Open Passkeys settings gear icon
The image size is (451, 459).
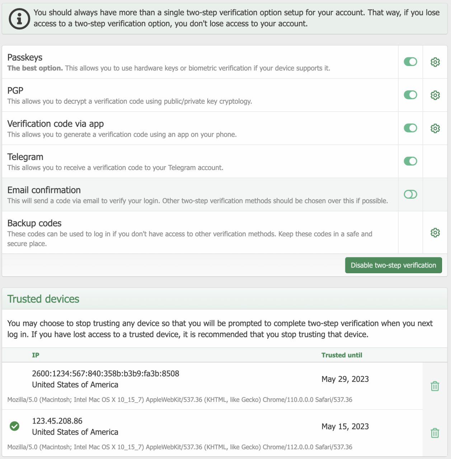pos(435,62)
